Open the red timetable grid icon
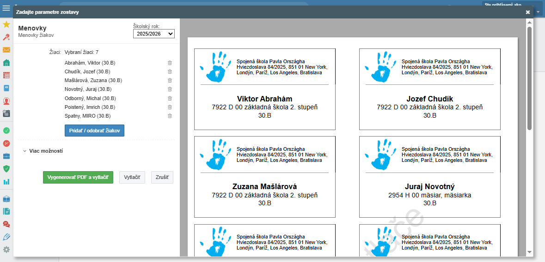545x262 pixels. [x=6, y=75]
